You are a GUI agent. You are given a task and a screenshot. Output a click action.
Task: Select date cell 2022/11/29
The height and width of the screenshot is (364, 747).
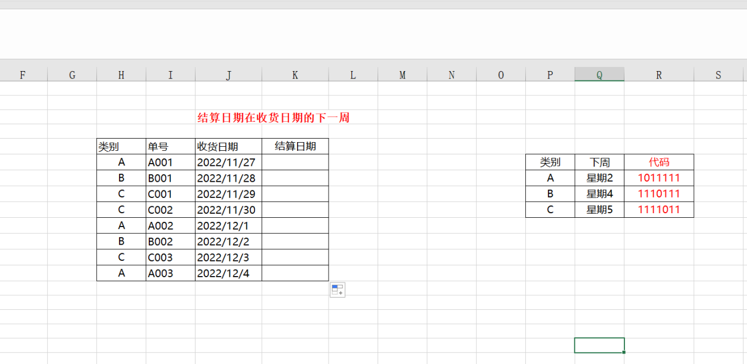tap(229, 194)
